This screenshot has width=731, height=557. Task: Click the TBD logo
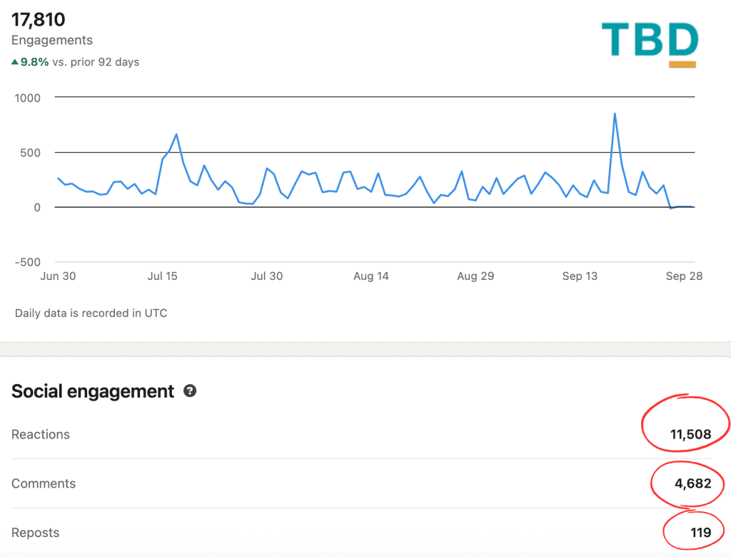tap(649, 41)
